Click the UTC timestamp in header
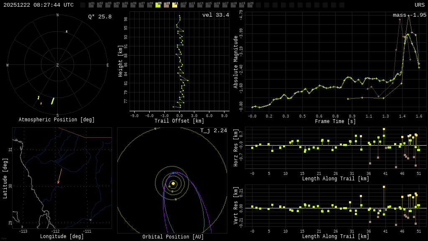 pos(38,5)
